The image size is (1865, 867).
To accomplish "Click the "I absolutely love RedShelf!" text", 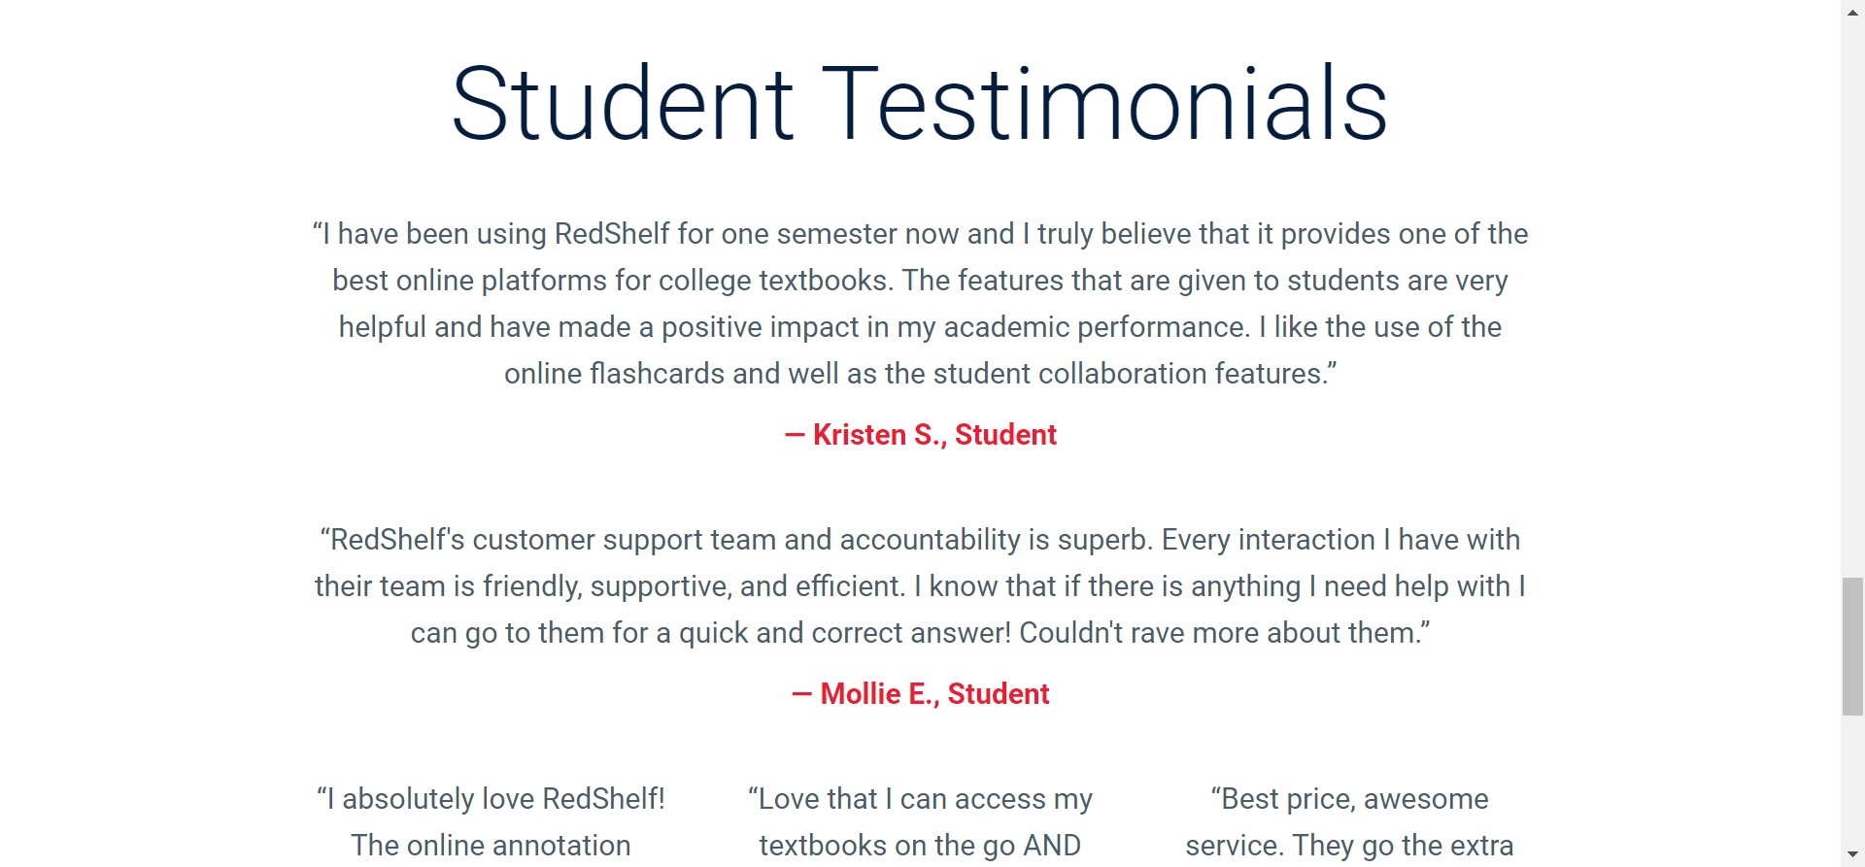I will pyautogui.click(x=491, y=799).
